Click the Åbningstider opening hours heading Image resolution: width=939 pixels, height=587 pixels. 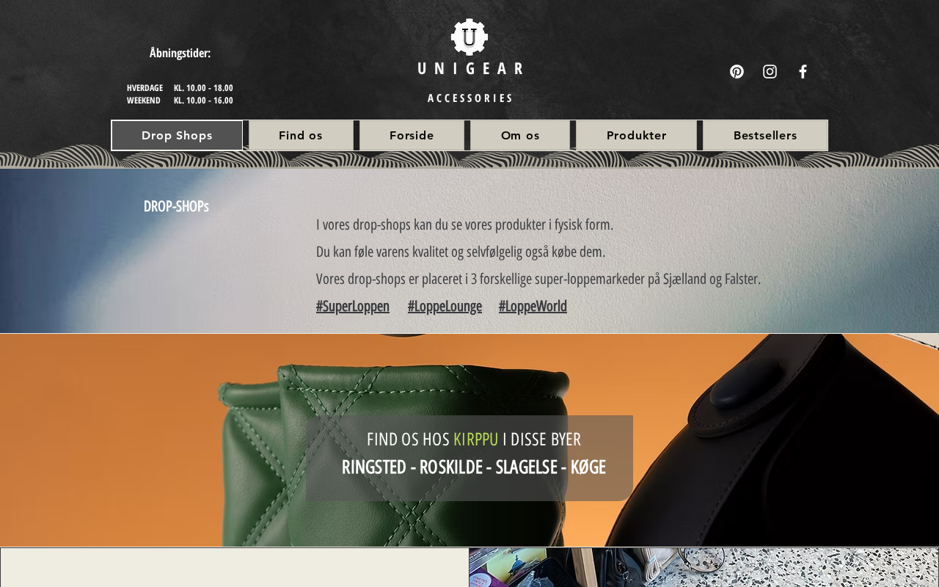point(180,53)
